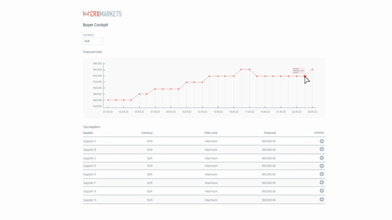The width and height of the screenshot is (392, 220).
Task: Select the Supplier H row name
Action: point(89,200)
